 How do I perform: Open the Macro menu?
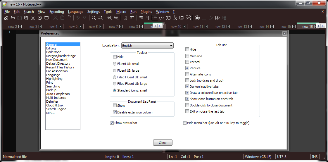tap(121, 12)
